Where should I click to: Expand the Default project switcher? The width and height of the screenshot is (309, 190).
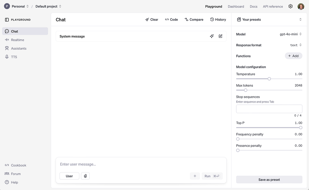tap(49, 6)
